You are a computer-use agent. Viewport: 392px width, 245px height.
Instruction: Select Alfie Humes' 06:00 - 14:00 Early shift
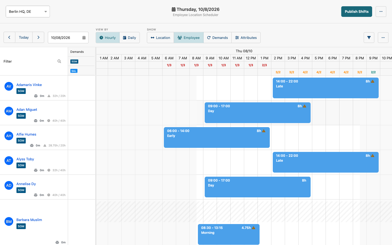pos(217,137)
